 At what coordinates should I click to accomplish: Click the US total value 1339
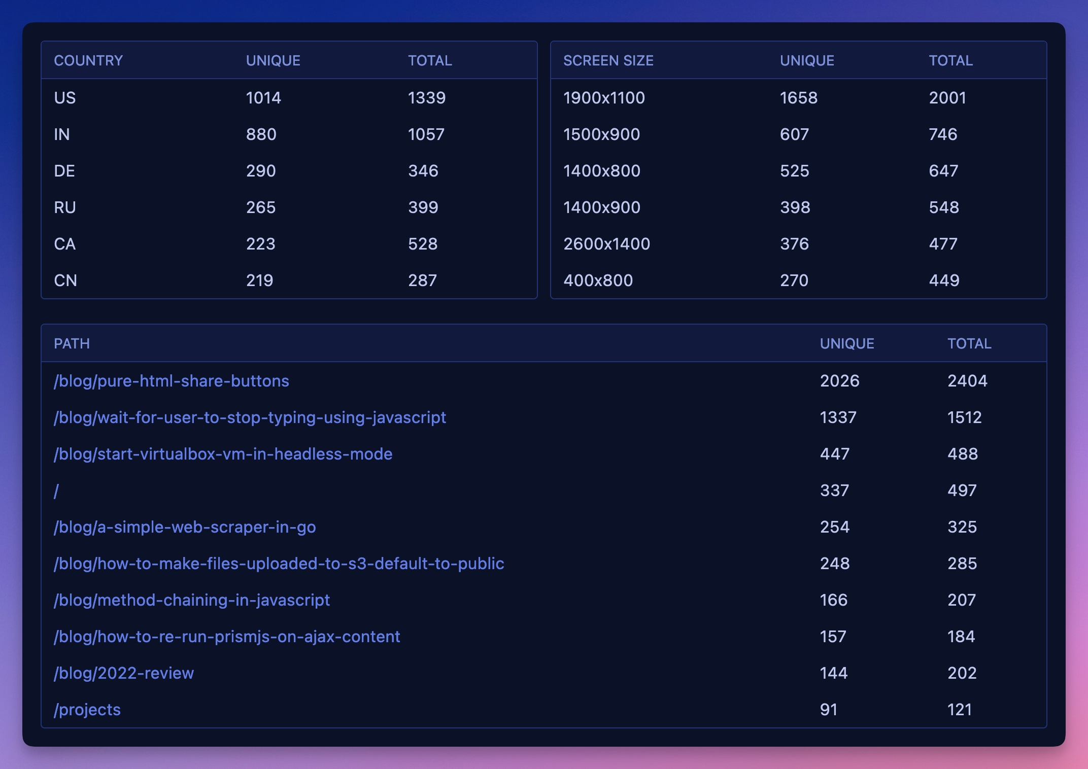(427, 97)
